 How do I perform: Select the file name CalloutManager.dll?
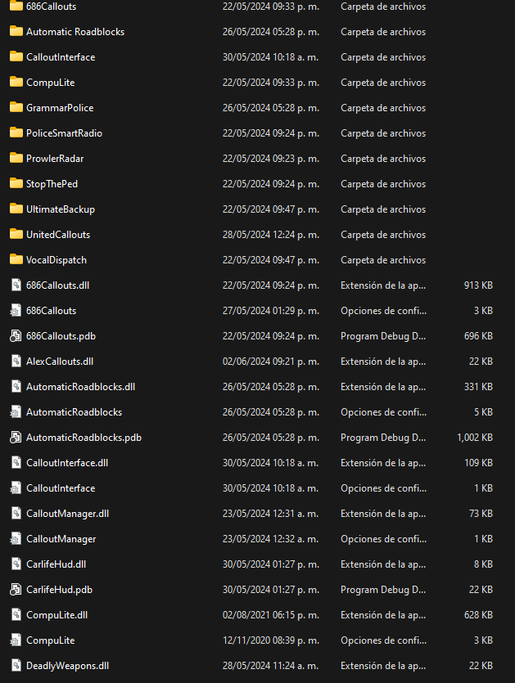click(x=68, y=513)
